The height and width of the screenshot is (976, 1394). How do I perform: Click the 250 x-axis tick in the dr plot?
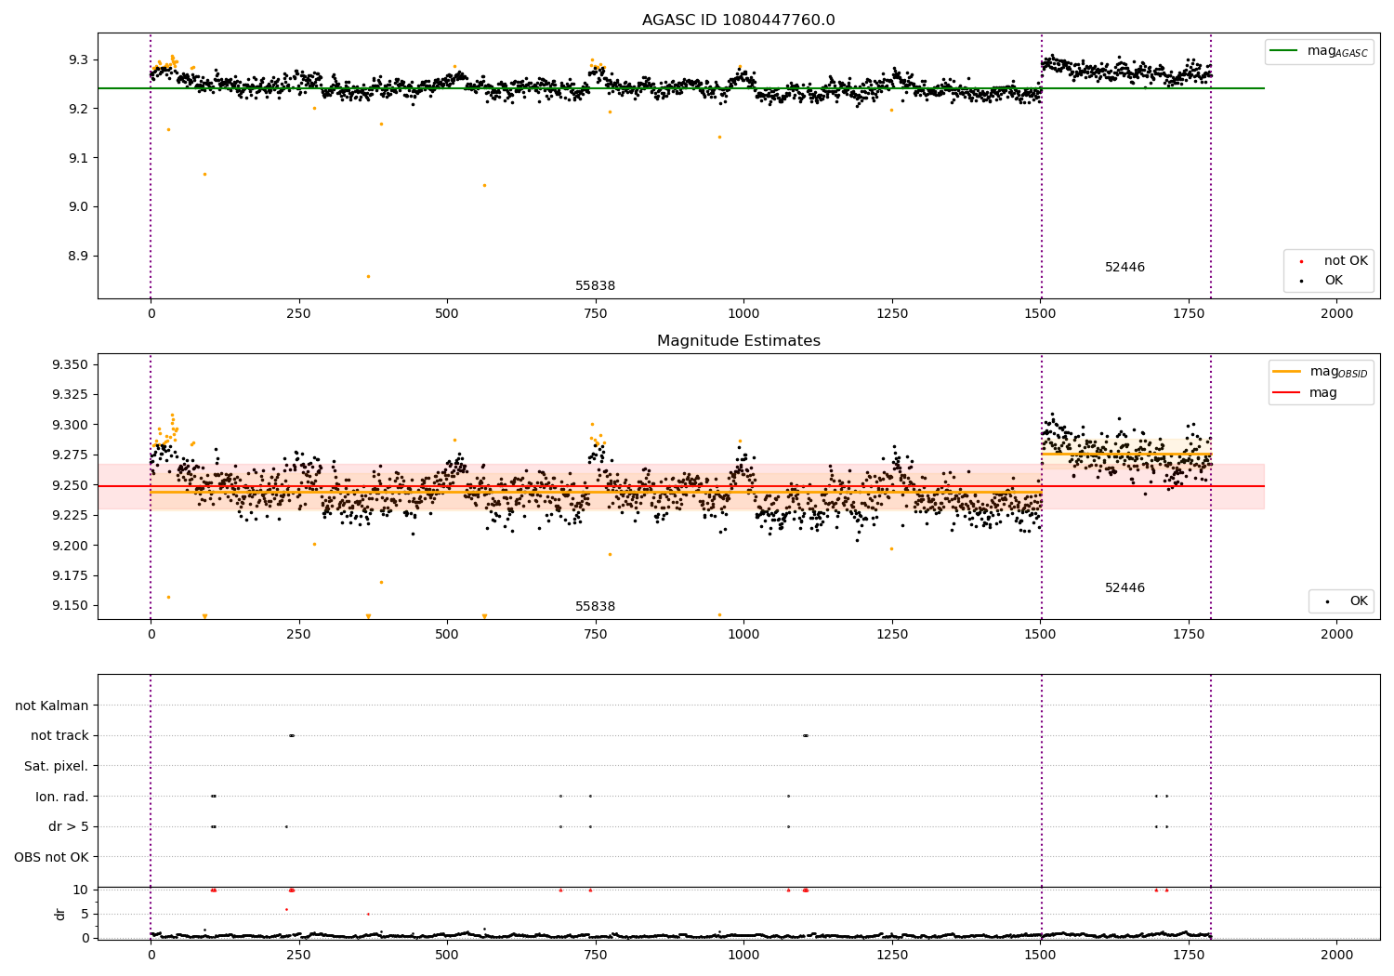(x=299, y=955)
